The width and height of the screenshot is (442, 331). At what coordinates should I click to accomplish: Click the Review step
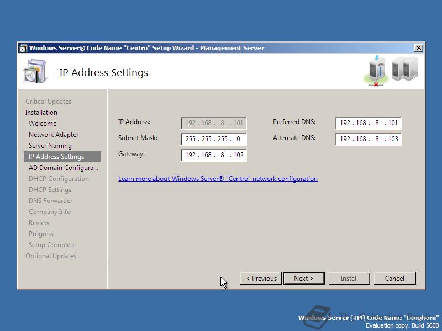pyautogui.click(x=39, y=223)
